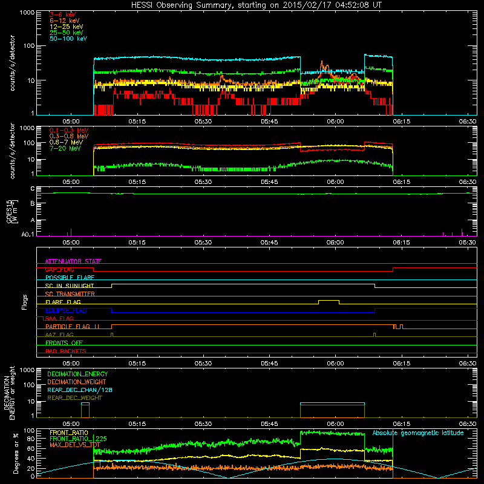The height and width of the screenshot is (484, 484).
Task: Select the FLARE_FLAG label
Action: tap(63, 302)
